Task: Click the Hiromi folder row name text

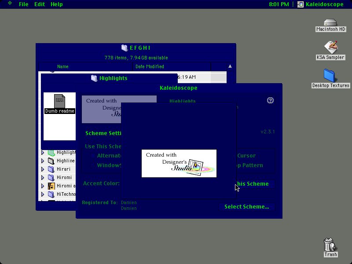Action: tap(64, 177)
